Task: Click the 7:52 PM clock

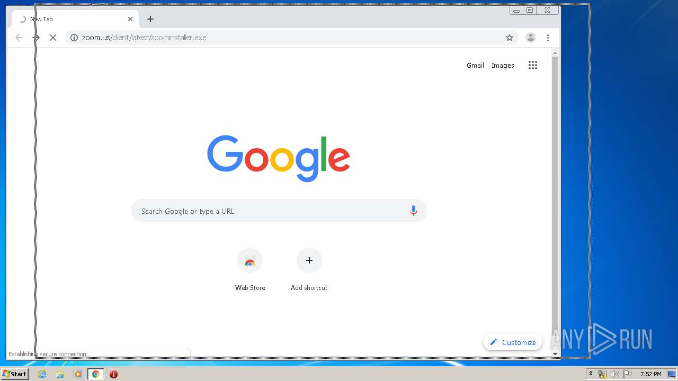Action: tap(650, 374)
